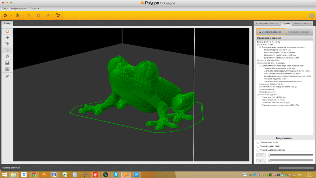Collapse 'Дополнительные параметры' under Качество печати
The height and width of the screenshot is (178, 316).
coord(260,66)
